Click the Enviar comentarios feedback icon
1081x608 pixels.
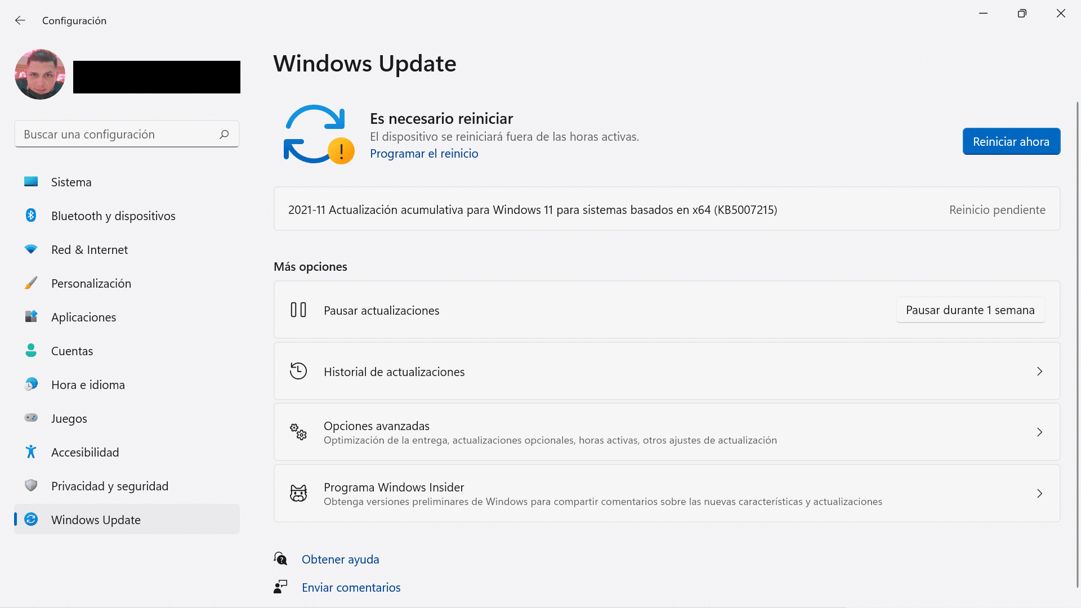[280, 587]
